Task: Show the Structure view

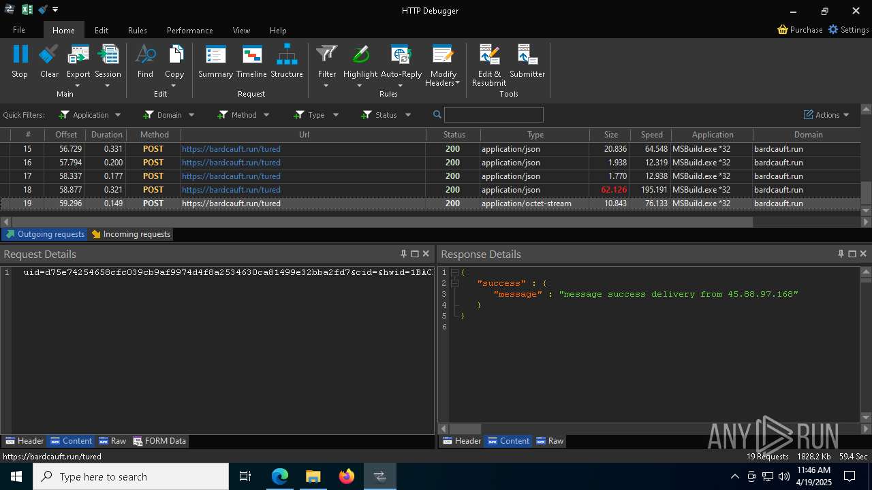Action: [287, 62]
